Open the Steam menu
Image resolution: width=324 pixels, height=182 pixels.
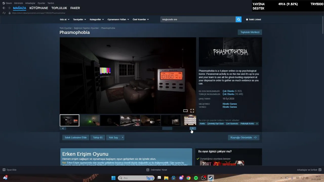tap(7, 3)
